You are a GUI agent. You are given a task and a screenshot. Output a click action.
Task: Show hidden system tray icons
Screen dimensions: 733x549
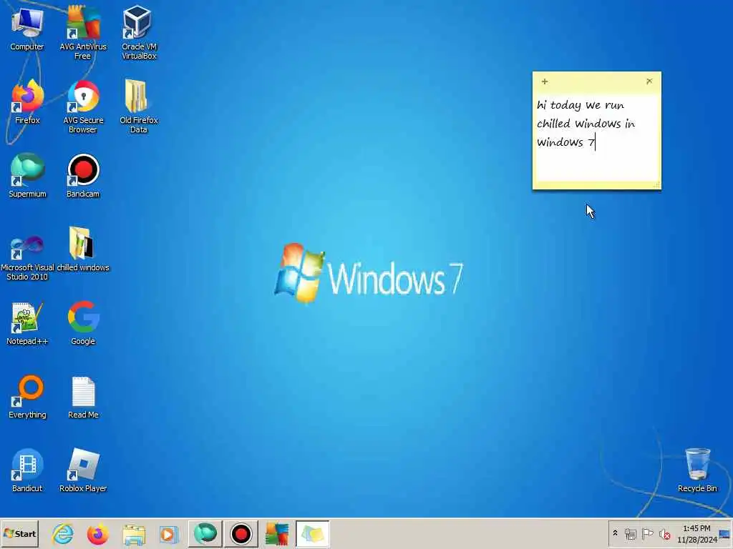(x=615, y=533)
